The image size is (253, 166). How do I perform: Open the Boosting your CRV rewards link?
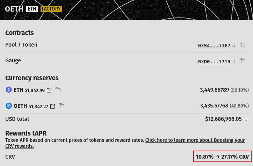(195, 140)
